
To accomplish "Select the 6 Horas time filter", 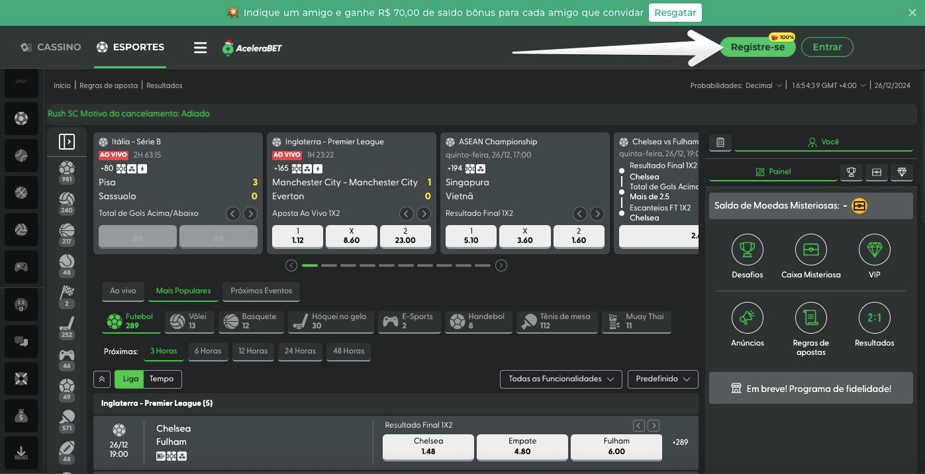I will click(x=208, y=352).
